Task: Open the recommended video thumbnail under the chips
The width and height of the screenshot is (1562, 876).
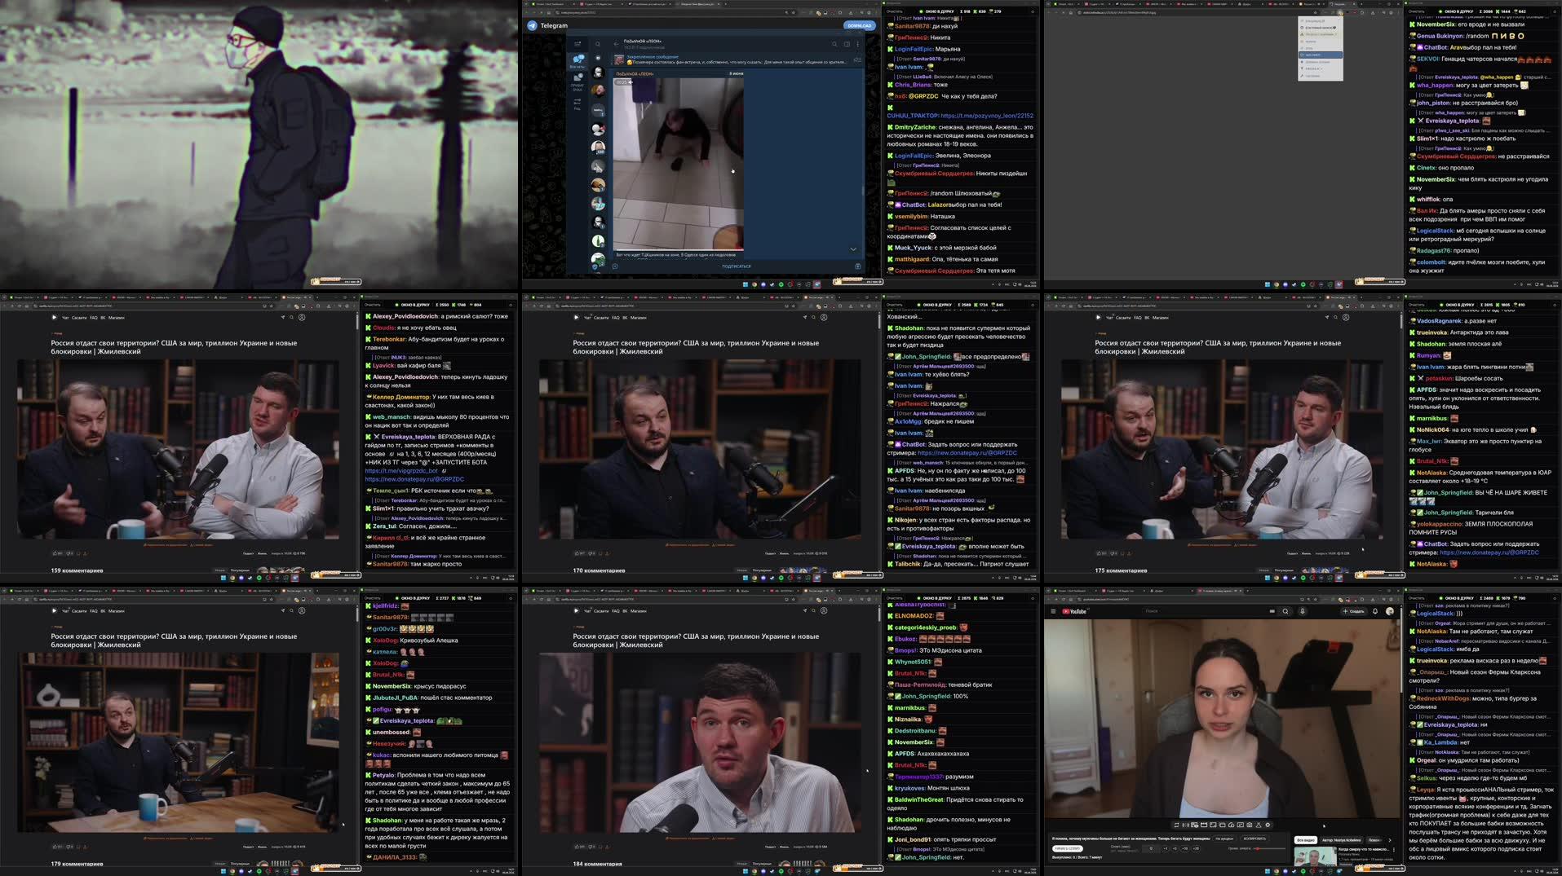Action: pos(1315,856)
